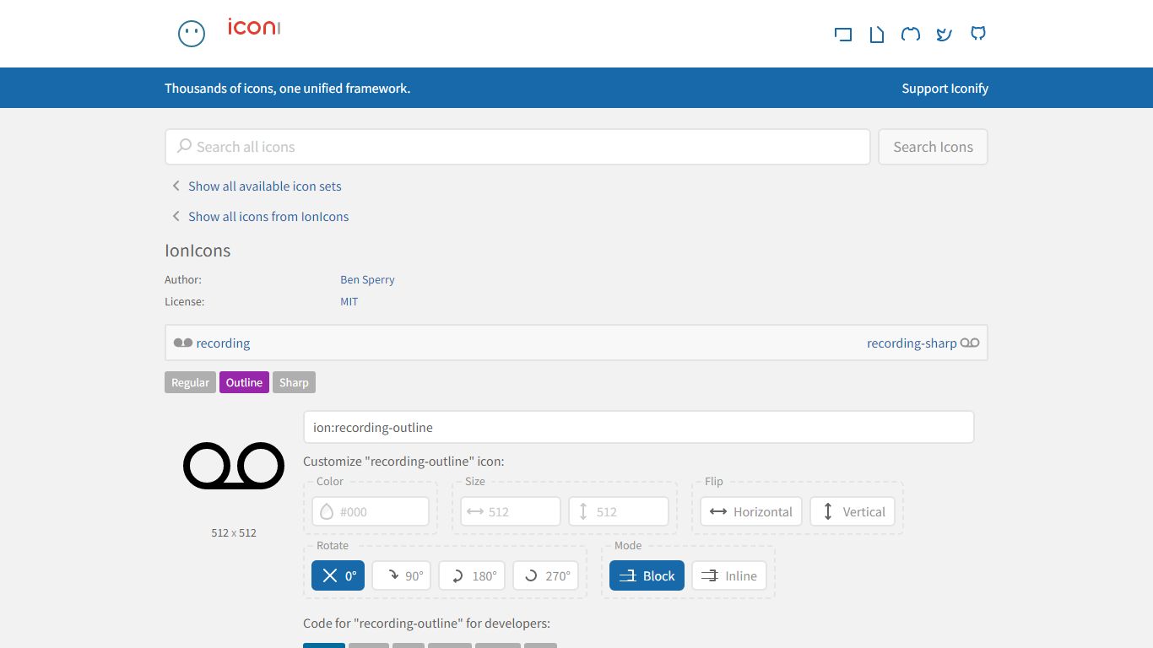
Task: Click the chevron beside Show all available icon sets
Action: tap(176, 186)
